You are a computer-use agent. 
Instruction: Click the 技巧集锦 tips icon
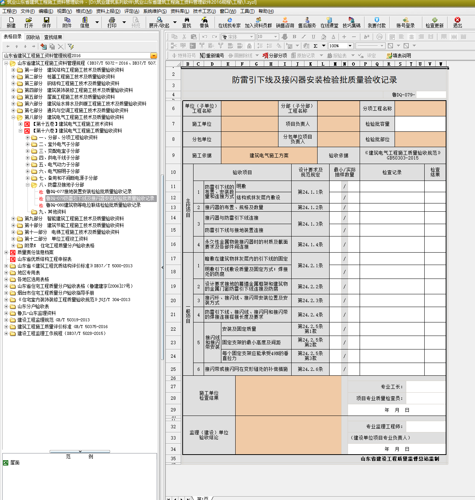(351, 22)
